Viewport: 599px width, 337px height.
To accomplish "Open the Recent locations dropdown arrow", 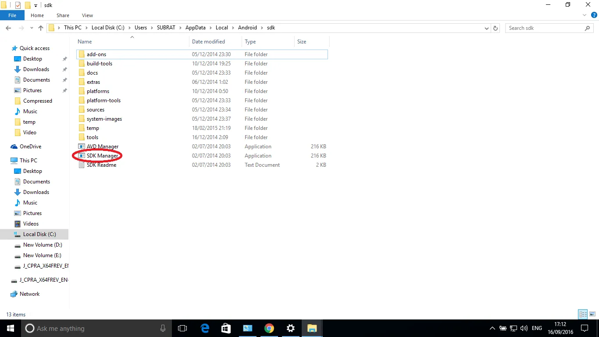I will point(32,28).
